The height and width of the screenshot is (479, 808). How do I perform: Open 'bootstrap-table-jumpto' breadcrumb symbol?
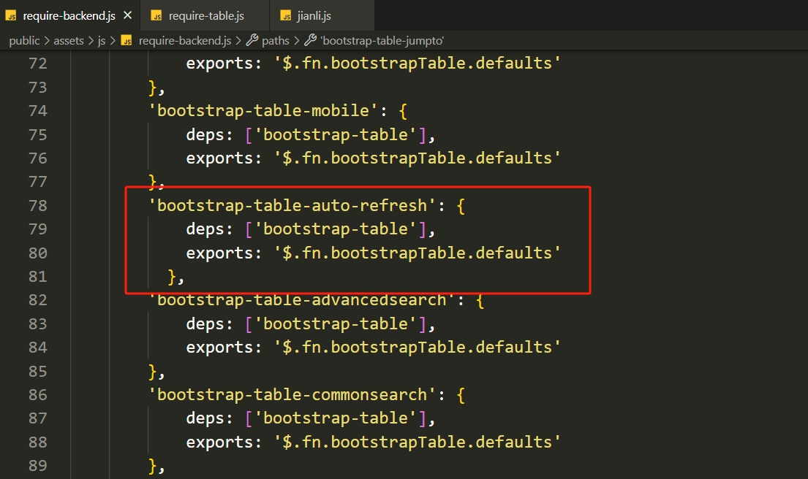(x=382, y=41)
